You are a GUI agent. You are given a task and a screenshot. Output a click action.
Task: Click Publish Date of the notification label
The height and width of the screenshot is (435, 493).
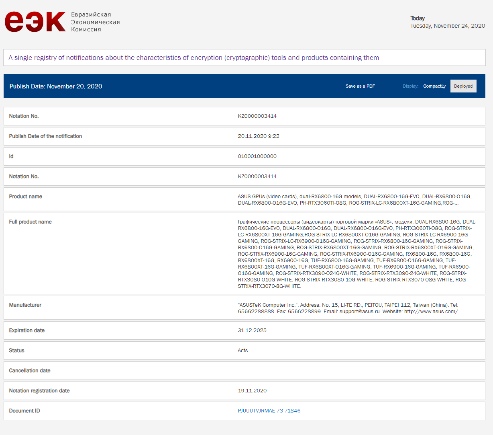(45, 136)
